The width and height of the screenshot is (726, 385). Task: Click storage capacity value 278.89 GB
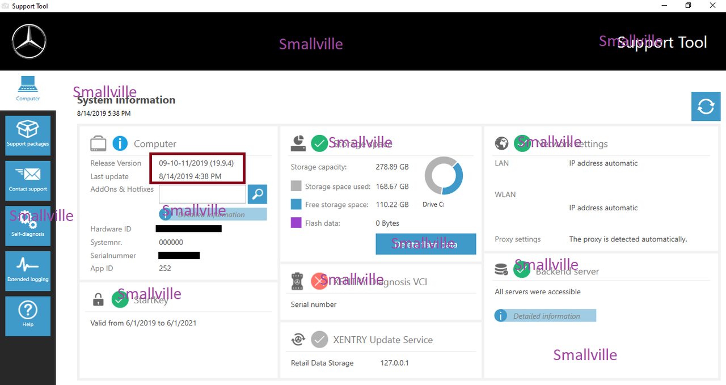coord(392,167)
